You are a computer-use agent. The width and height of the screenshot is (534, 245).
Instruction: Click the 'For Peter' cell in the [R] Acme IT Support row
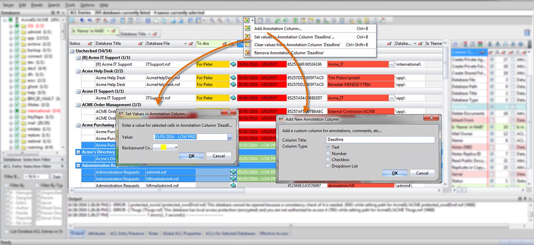212,64
